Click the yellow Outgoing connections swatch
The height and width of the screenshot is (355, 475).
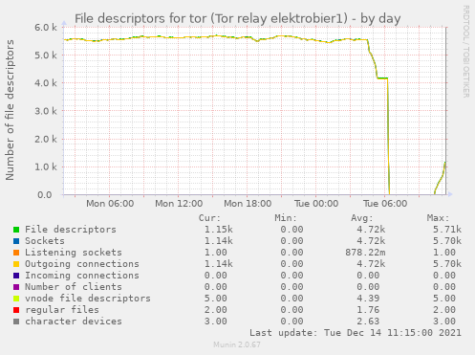pos(16,264)
